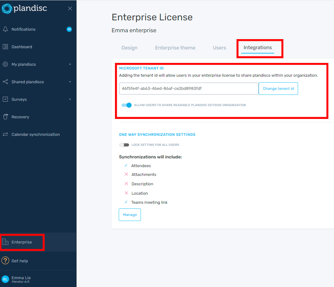This screenshot has height=287, width=334.
Task: Switch to the Design tab
Action: pyautogui.click(x=130, y=48)
